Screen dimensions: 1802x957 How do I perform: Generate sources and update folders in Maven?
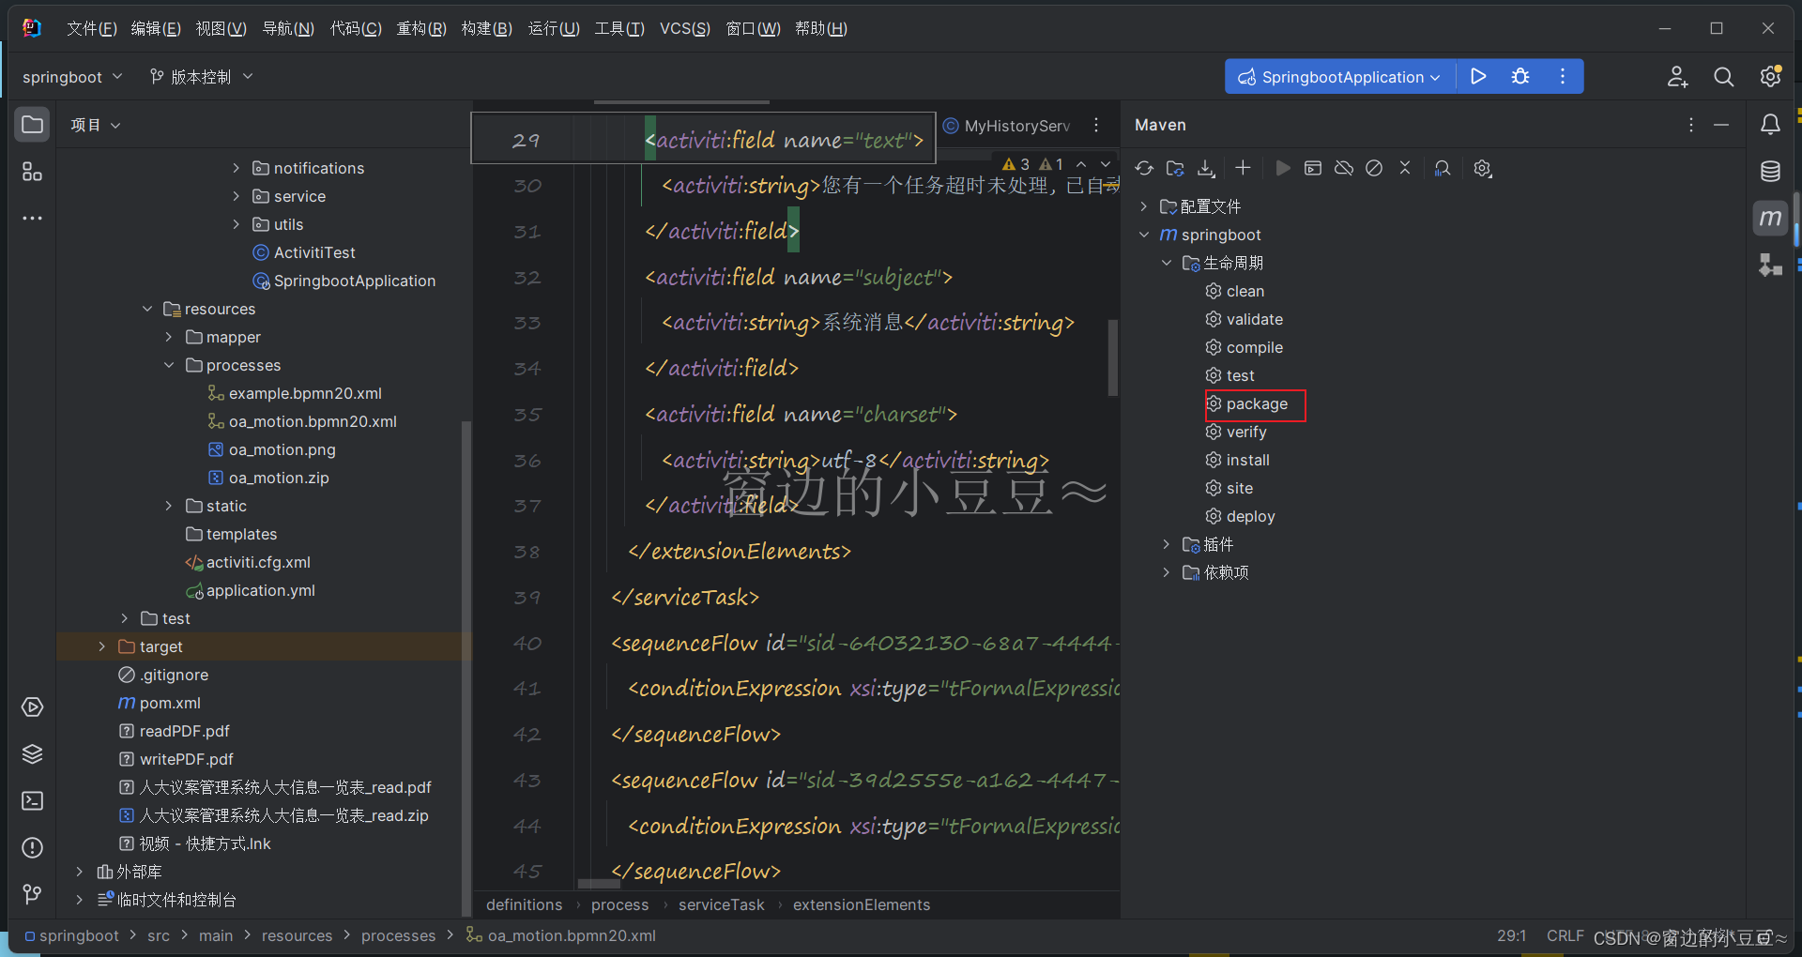1175,168
